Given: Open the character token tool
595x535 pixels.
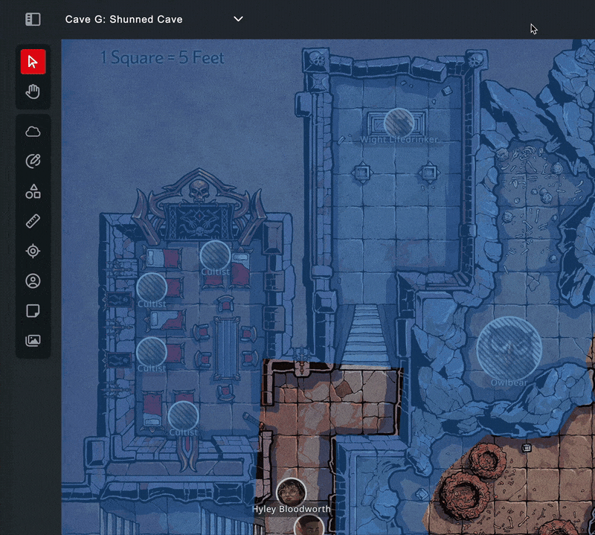Looking at the screenshot, I should click(33, 281).
